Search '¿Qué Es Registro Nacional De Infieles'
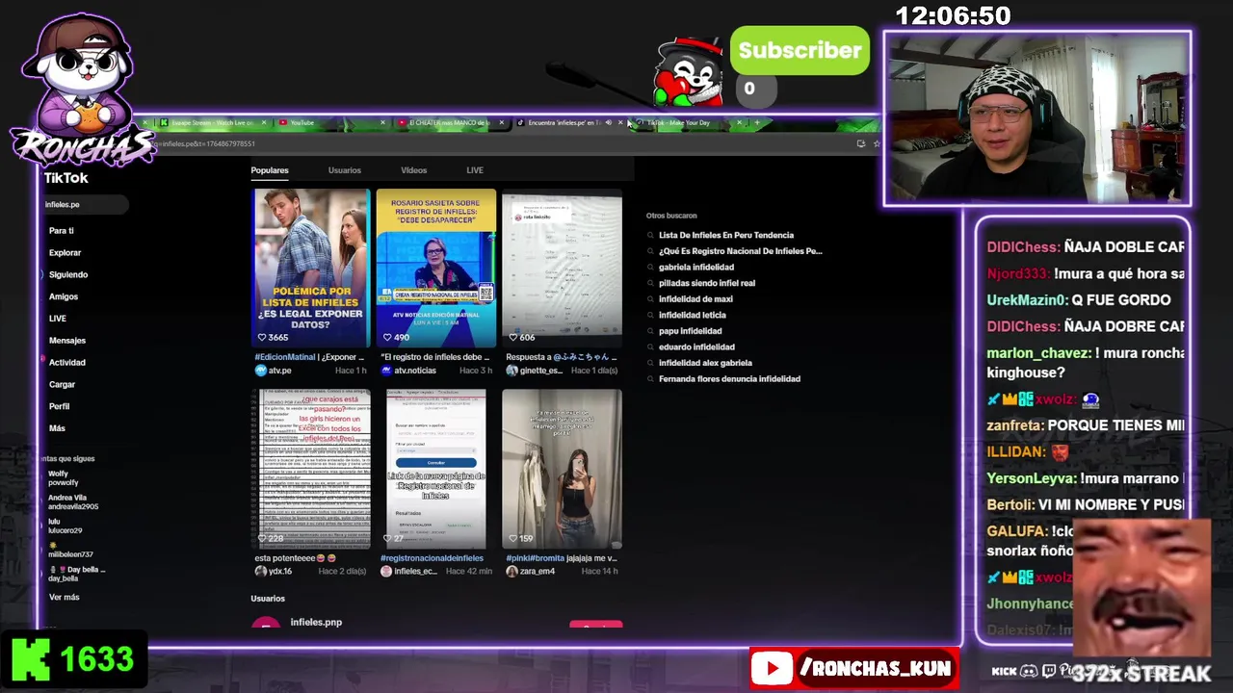This screenshot has height=693, width=1233. pos(740,251)
